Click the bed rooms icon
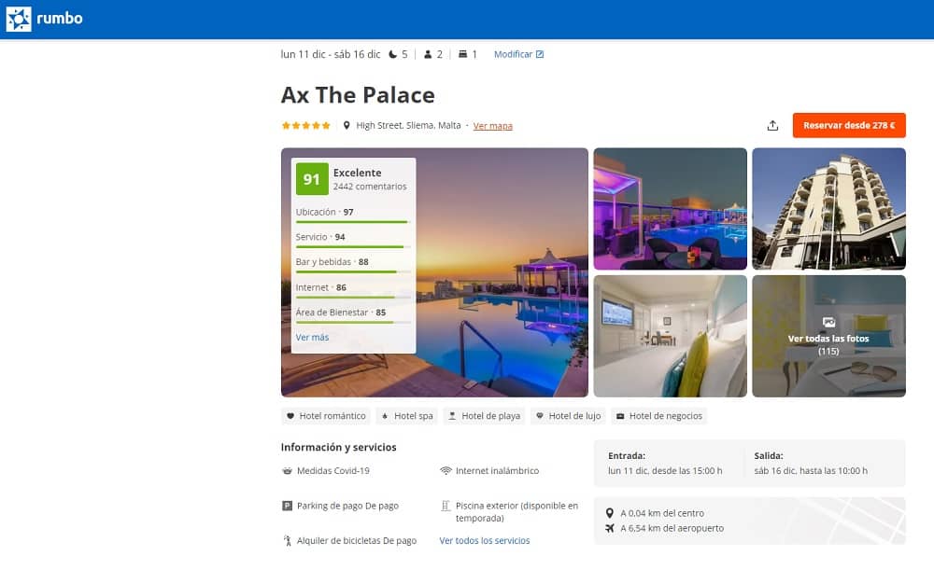This screenshot has height=570, width=934. click(x=463, y=54)
